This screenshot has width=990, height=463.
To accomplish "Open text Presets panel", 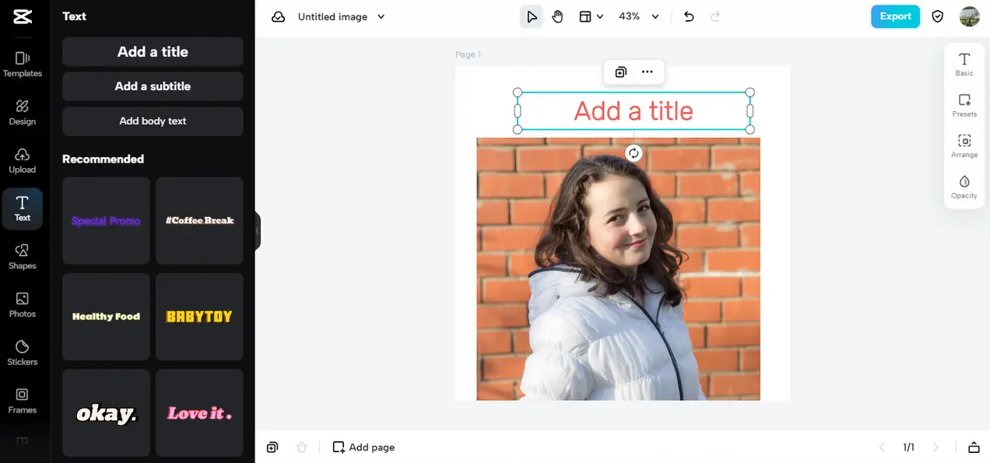I will 964,105.
